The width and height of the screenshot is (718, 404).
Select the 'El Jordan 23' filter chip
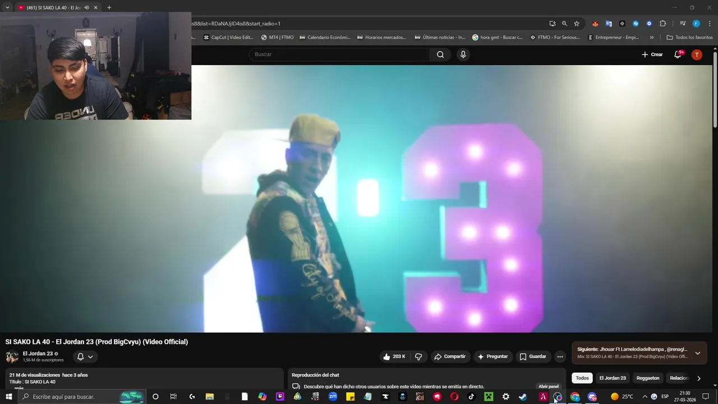click(x=613, y=378)
